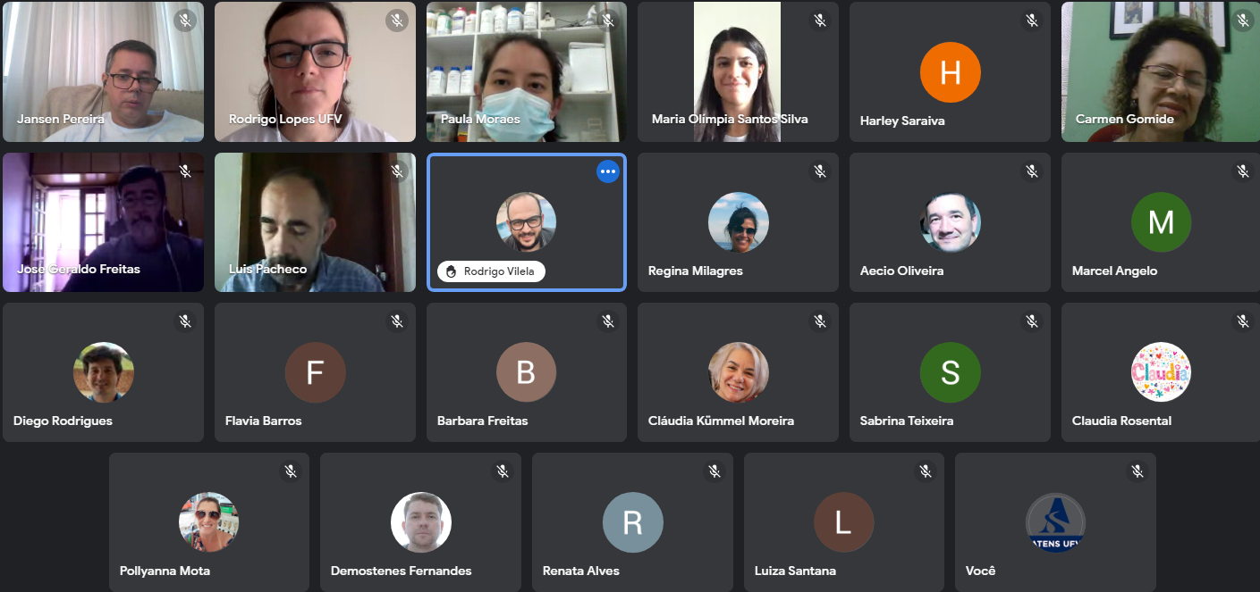Click the muted microphone icon on Harley Saraiva's tile
Image resolution: width=1260 pixels, height=592 pixels.
coord(1032,21)
